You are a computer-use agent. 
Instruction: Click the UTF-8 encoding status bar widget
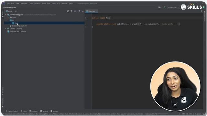coord(191,114)
